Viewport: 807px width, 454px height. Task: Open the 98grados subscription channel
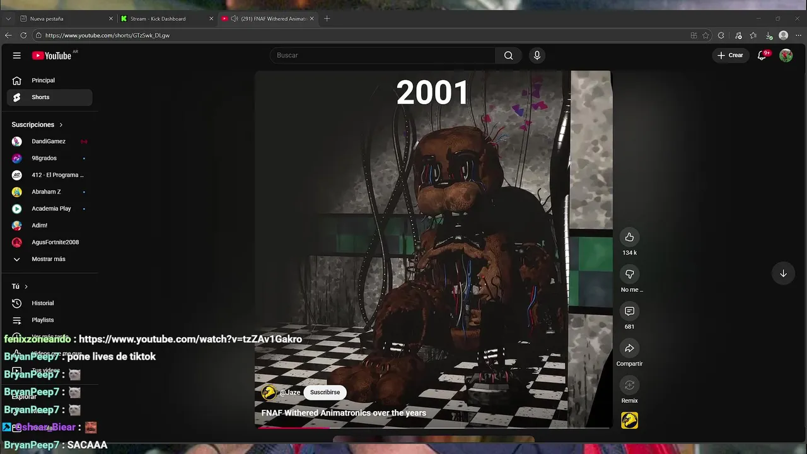pyautogui.click(x=49, y=158)
